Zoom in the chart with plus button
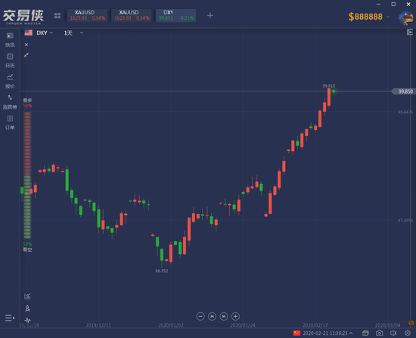 click(x=235, y=316)
